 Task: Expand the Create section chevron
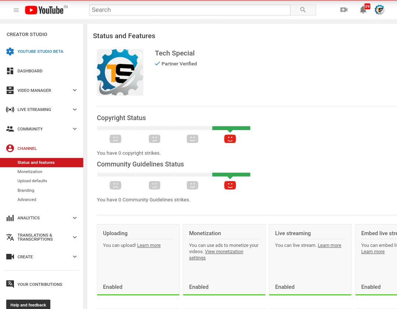click(x=75, y=256)
